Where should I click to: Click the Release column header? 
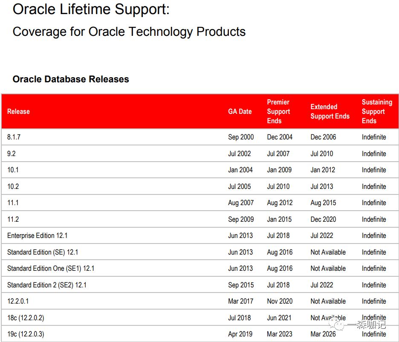[18, 111]
